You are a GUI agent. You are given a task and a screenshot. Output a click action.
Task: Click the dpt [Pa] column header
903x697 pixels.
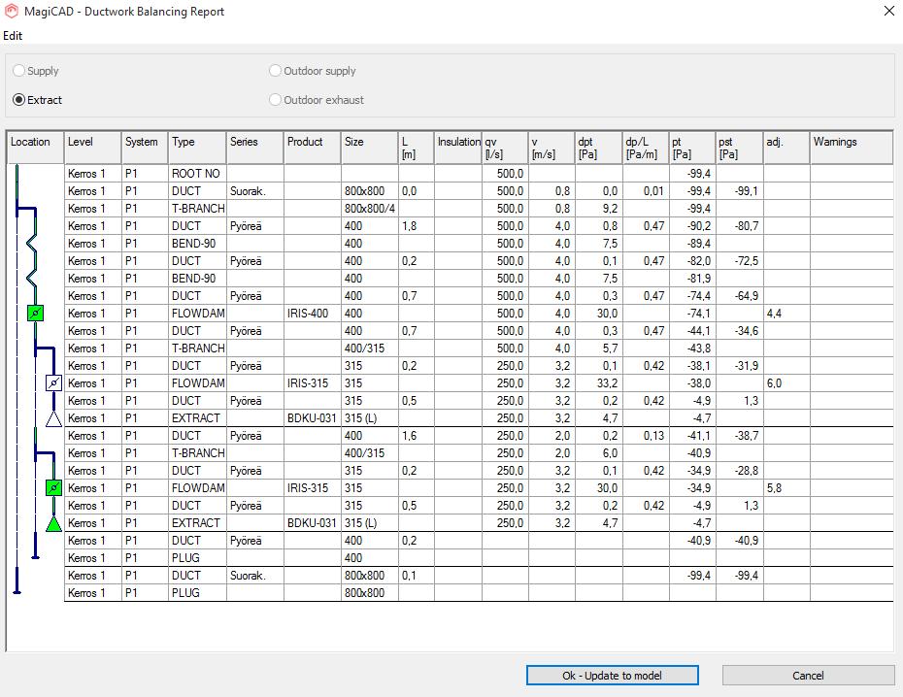pyautogui.click(x=598, y=148)
